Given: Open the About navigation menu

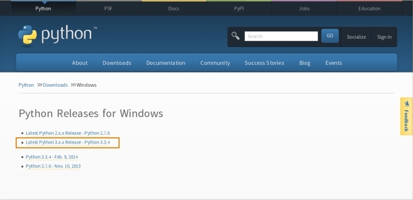Looking at the screenshot, I should click(79, 63).
